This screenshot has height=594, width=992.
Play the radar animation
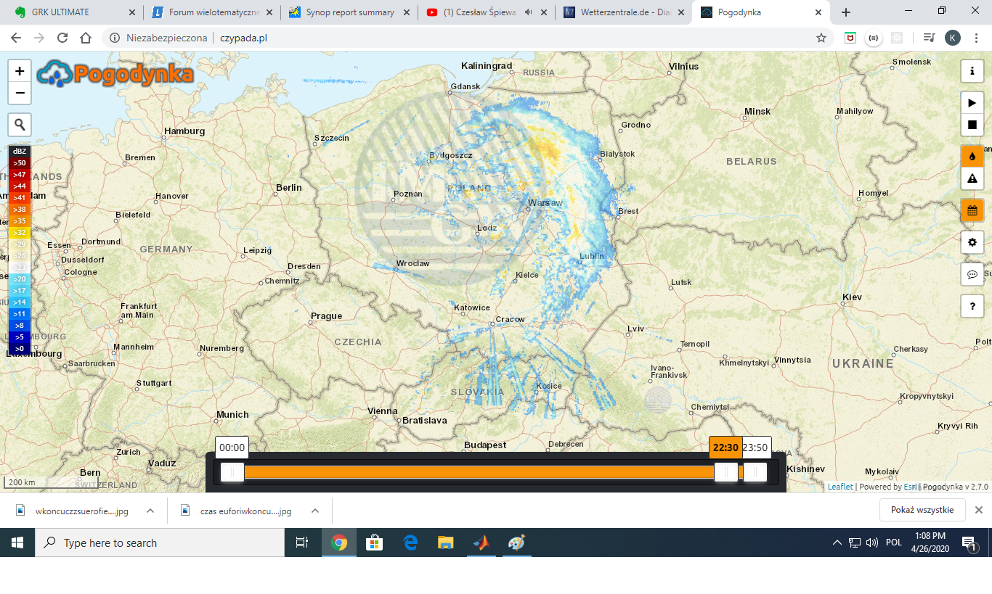tap(972, 103)
